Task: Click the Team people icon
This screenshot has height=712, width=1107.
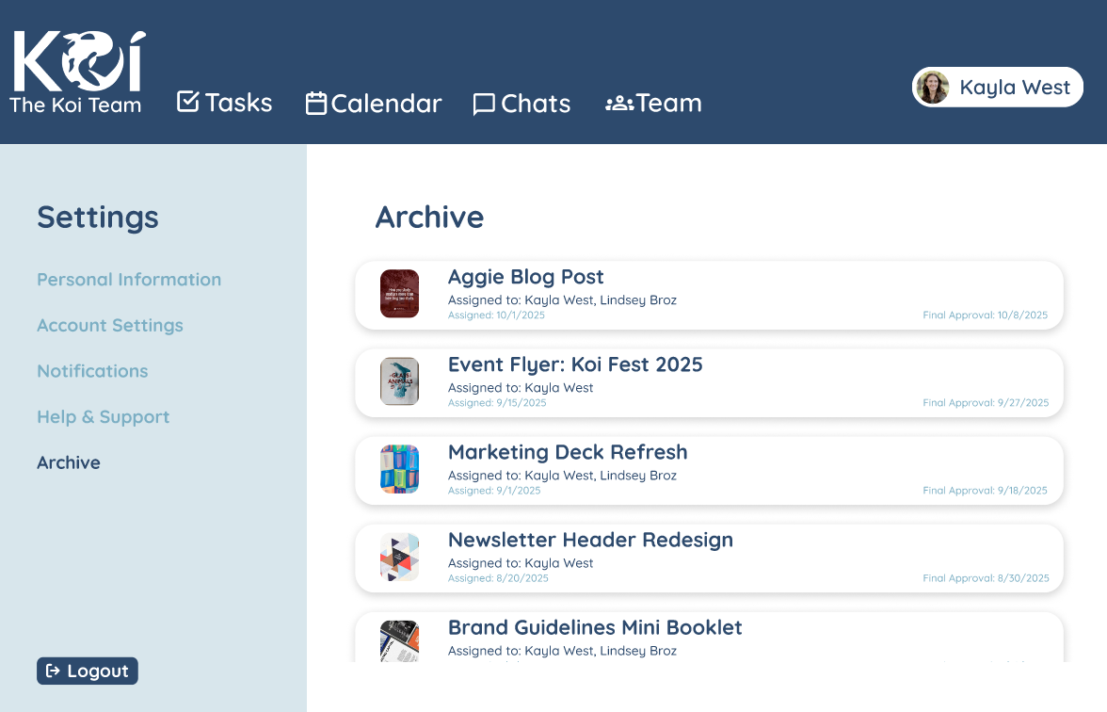Action: click(x=618, y=103)
